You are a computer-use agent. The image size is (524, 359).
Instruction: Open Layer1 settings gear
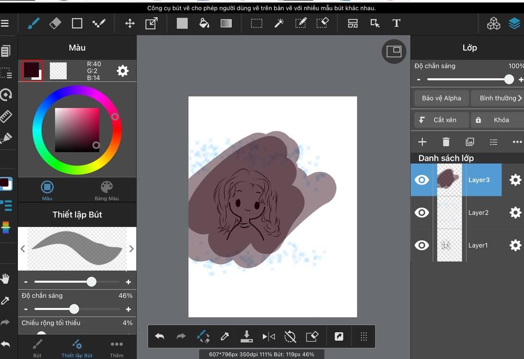coord(515,245)
